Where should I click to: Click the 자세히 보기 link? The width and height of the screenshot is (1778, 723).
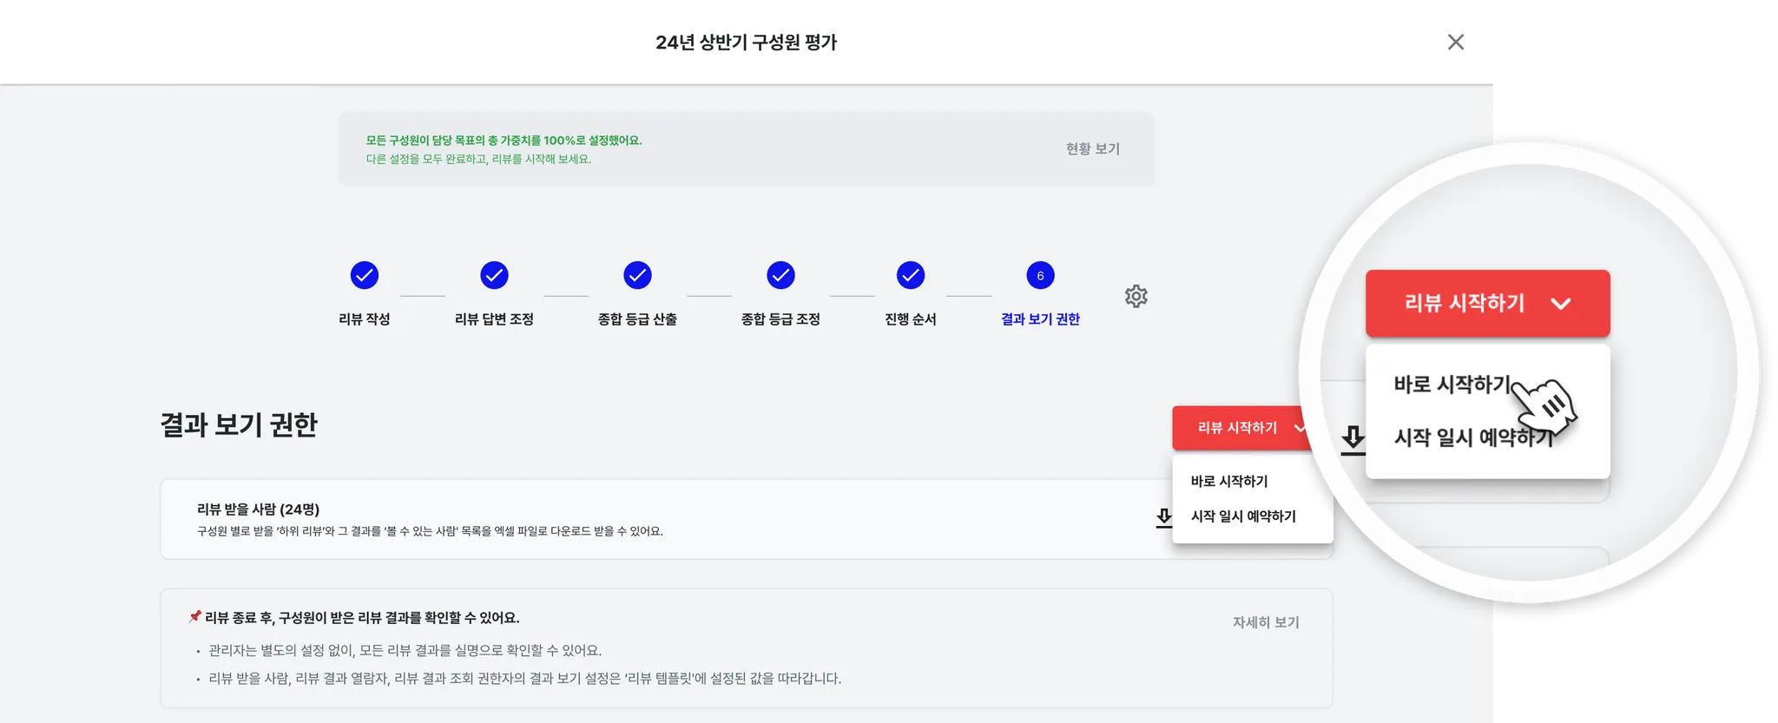pyautogui.click(x=1266, y=622)
